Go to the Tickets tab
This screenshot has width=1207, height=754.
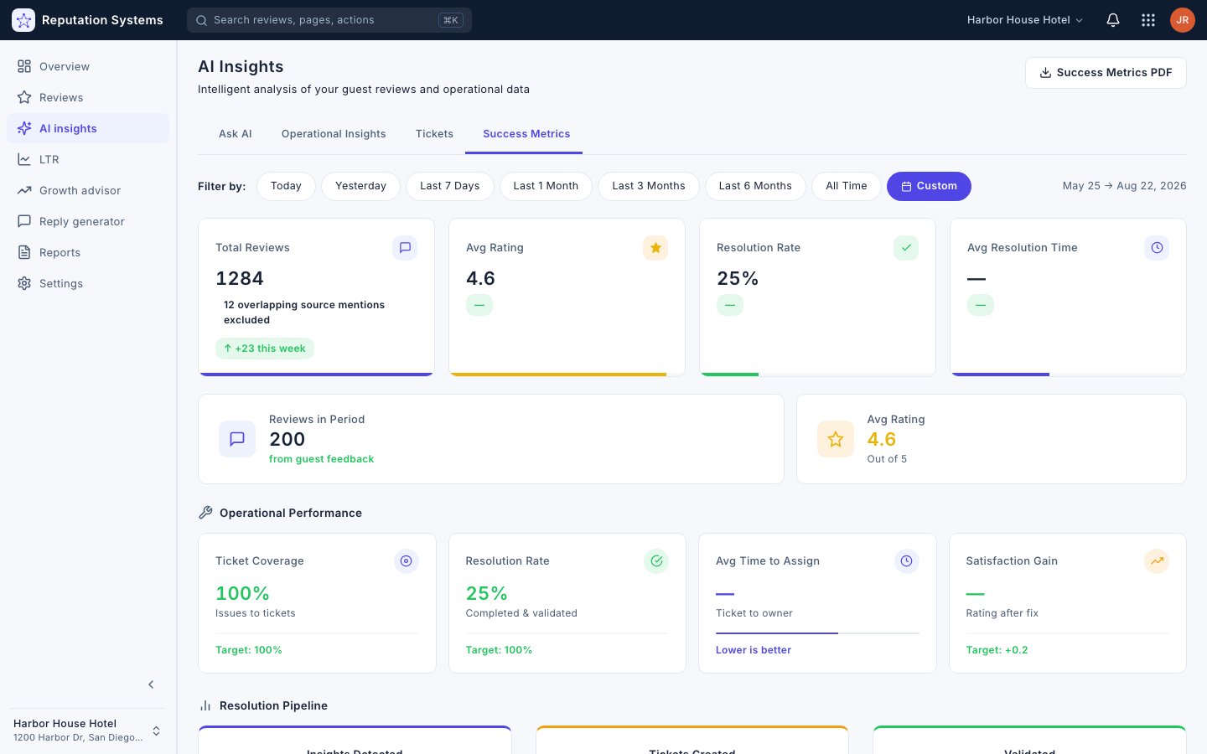point(434,134)
